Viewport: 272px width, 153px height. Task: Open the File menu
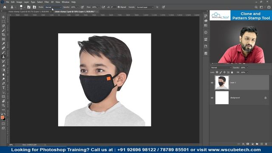[8, 2]
